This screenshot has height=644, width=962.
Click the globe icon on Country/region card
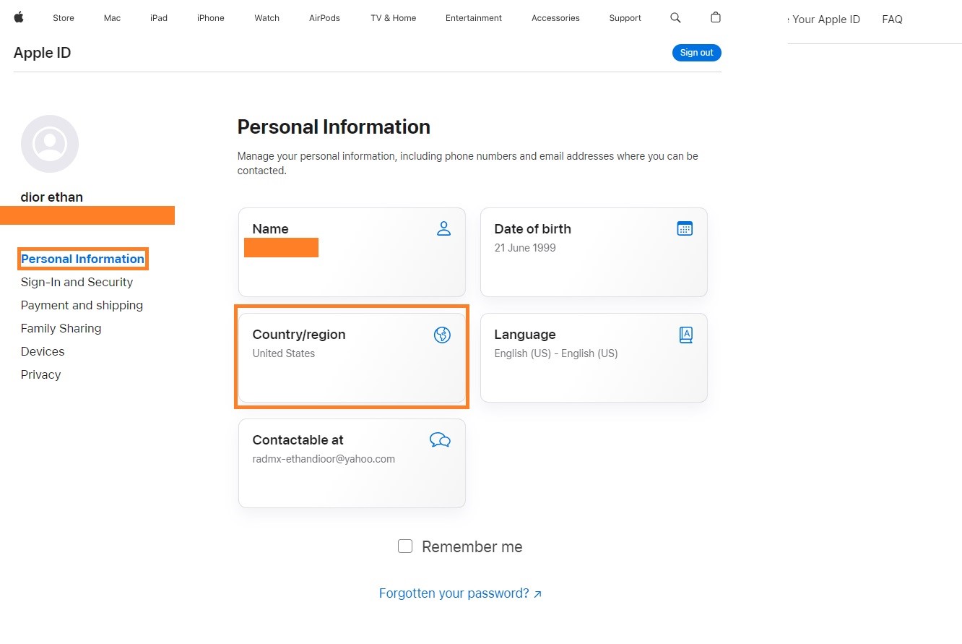442,335
